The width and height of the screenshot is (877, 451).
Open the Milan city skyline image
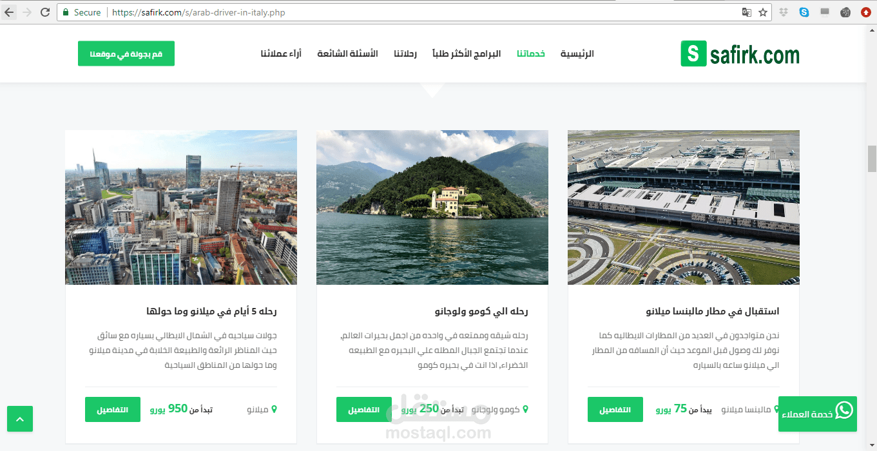pyautogui.click(x=181, y=207)
